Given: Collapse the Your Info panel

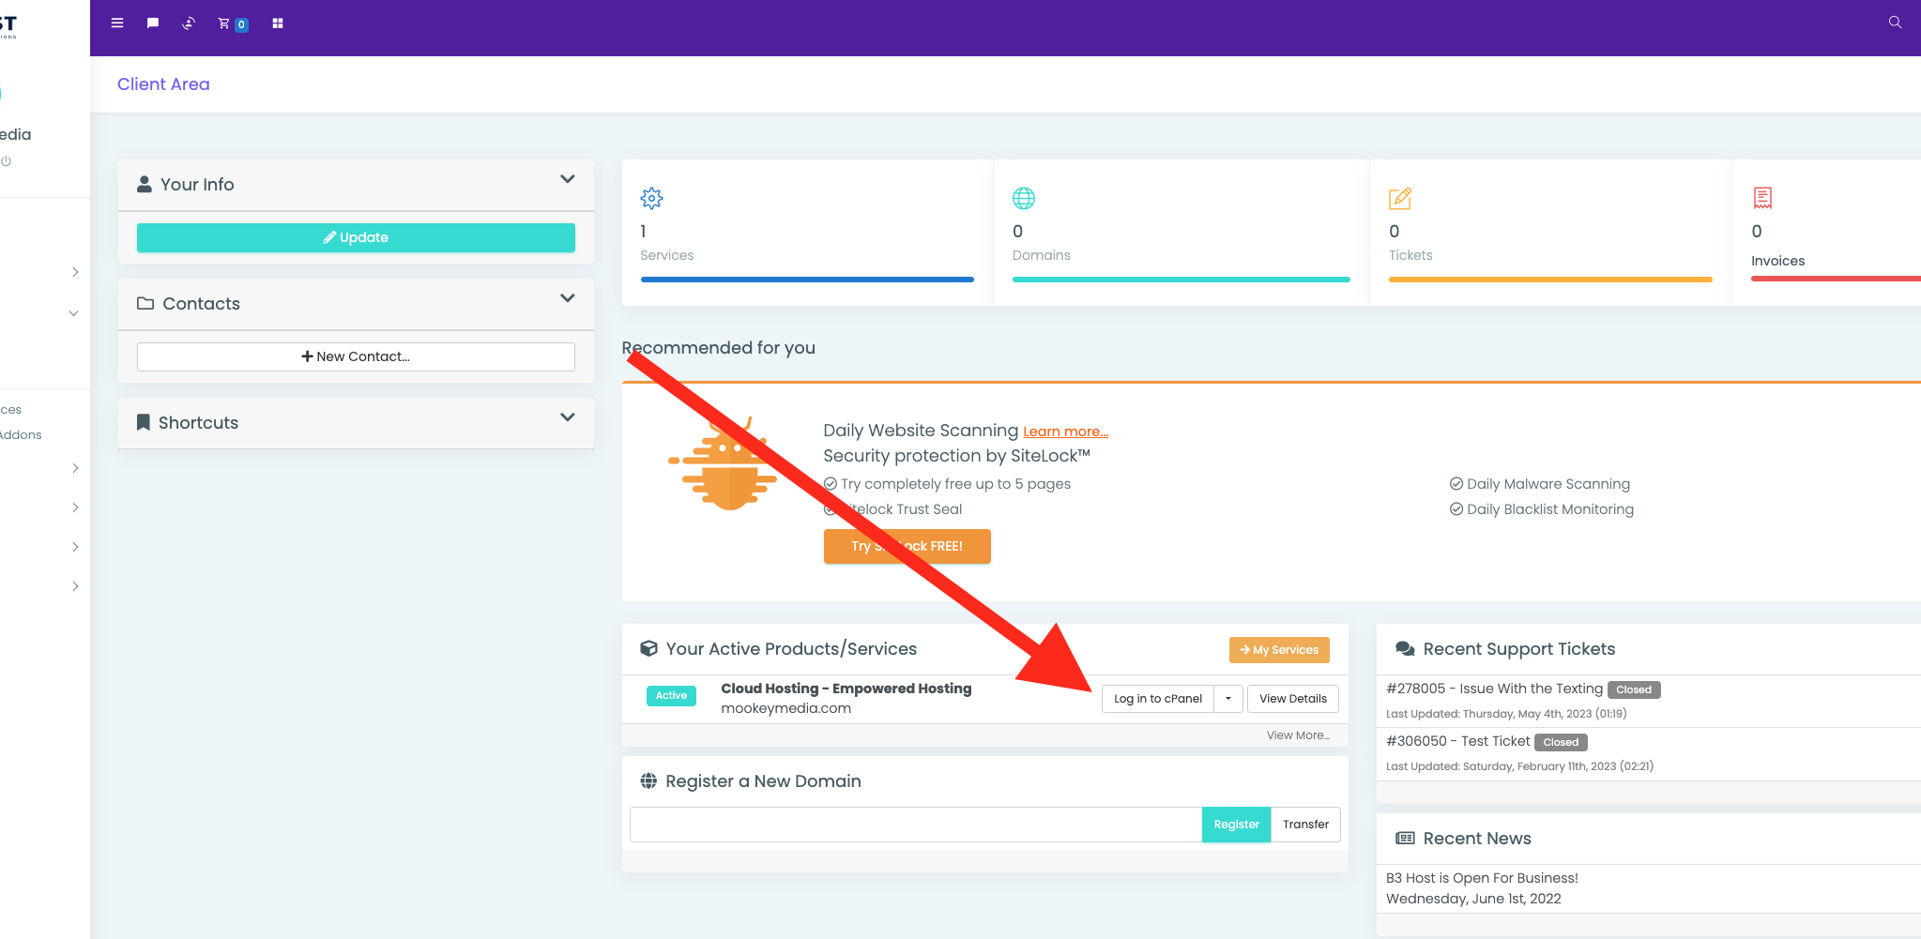Looking at the screenshot, I should coord(567,179).
